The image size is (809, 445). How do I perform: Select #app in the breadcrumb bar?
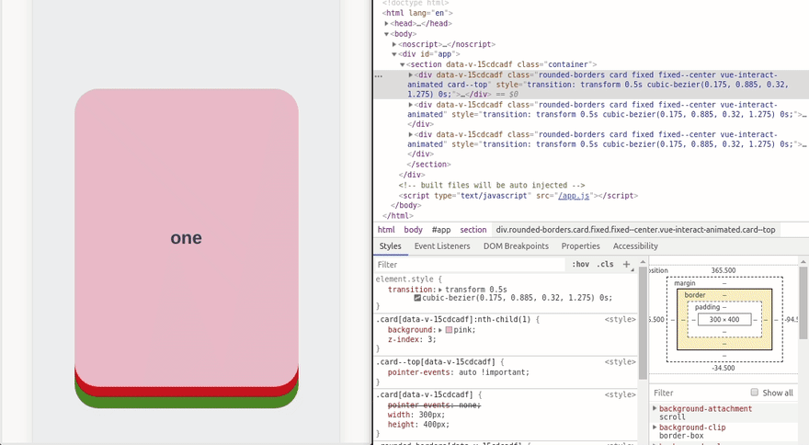coord(441,230)
